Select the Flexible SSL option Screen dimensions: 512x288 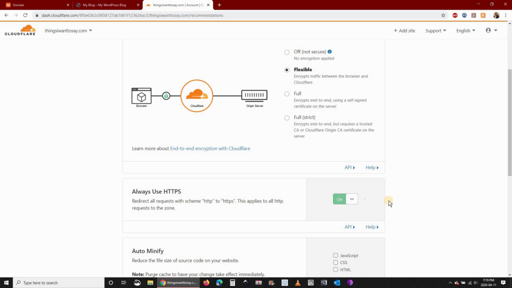point(286,70)
